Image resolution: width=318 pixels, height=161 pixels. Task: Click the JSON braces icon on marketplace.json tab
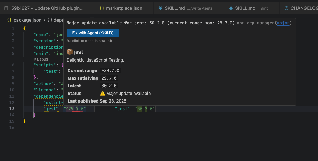click(x=102, y=8)
